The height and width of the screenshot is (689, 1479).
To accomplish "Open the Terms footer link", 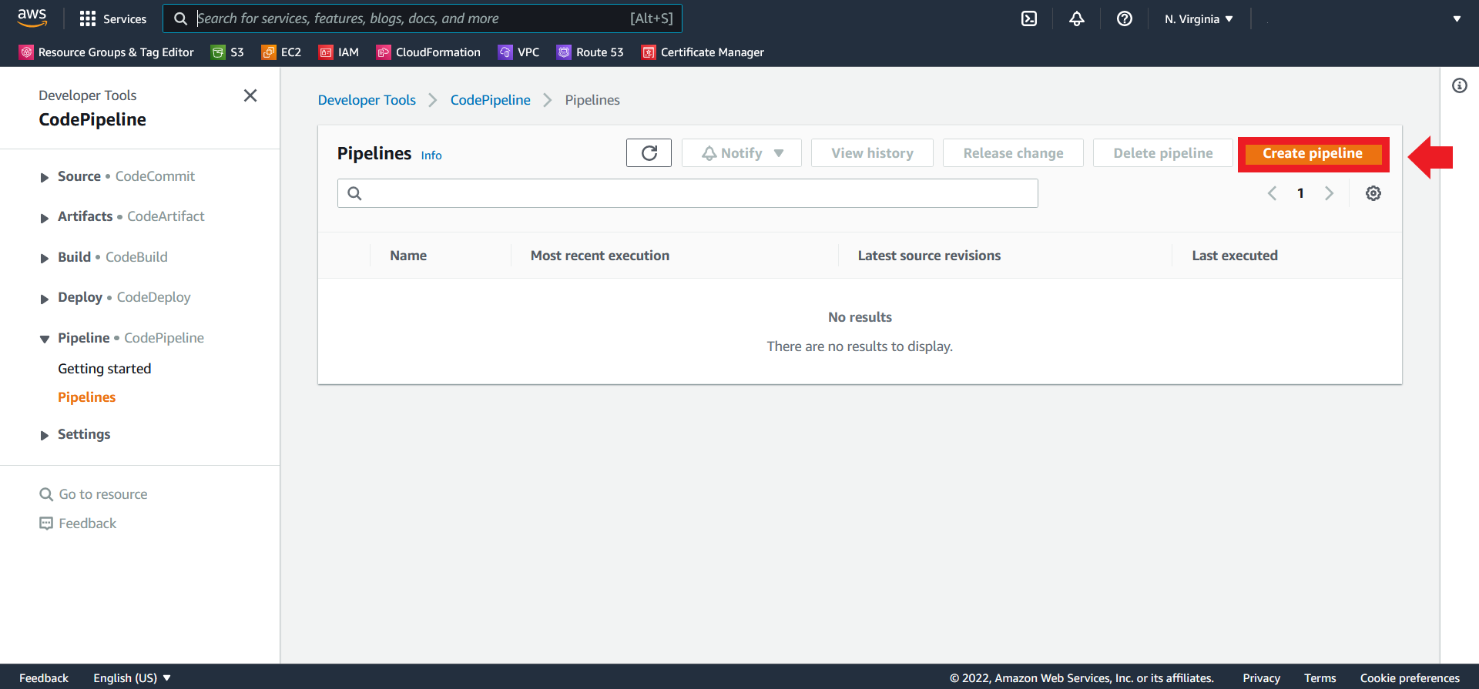I will pyautogui.click(x=1320, y=677).
